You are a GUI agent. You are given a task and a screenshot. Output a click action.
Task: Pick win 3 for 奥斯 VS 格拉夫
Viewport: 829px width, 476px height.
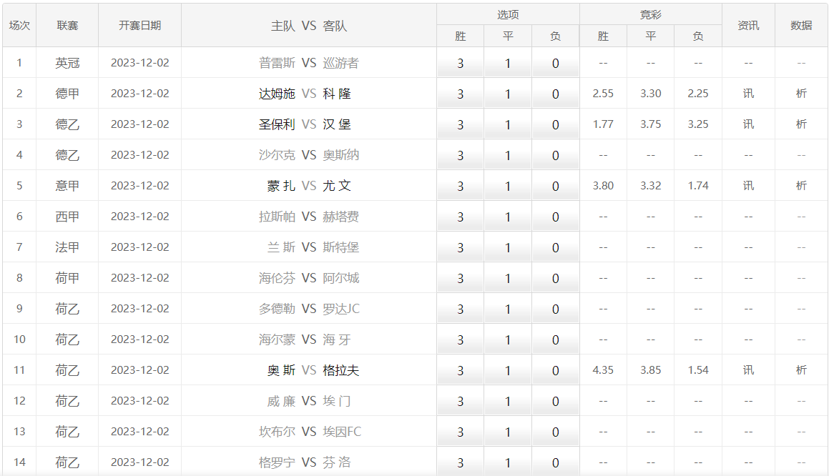(x=460, y=370)
